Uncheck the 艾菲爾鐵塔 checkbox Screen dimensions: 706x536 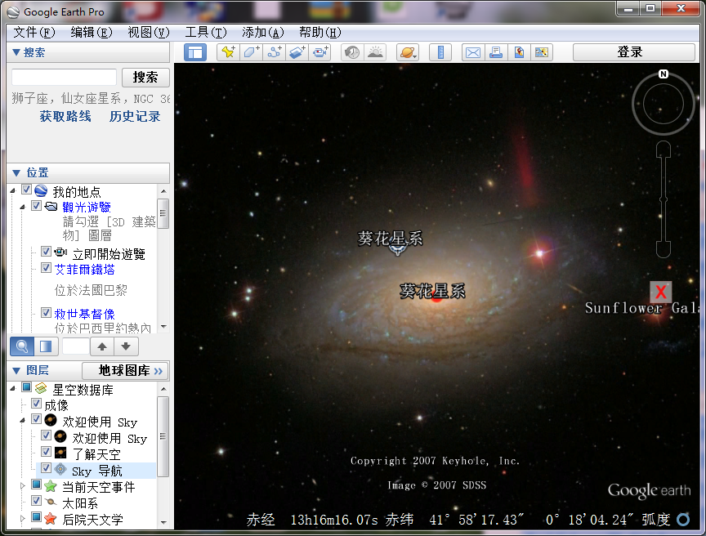46,268
